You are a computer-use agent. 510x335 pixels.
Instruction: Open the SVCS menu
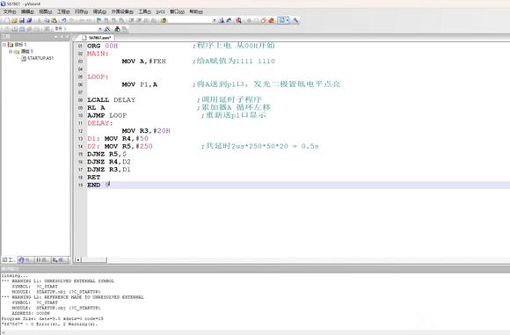click(160, 11)
